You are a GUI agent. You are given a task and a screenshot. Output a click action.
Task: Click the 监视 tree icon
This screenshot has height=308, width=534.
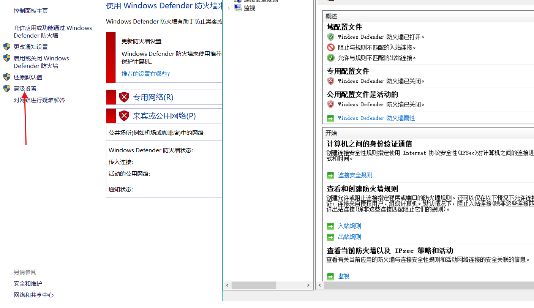[x=238, y=8]
